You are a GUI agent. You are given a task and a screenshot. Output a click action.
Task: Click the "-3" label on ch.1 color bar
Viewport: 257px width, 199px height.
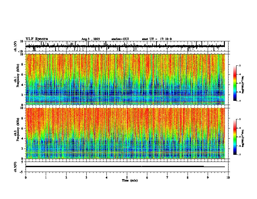(x=239, y=65)
